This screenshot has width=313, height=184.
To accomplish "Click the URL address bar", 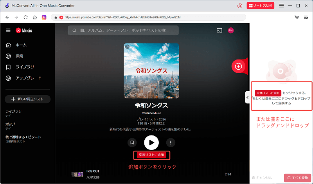I will tap(149, 17).
